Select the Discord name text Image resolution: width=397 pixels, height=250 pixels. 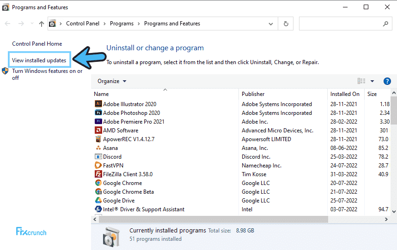(x=112, y=156)
